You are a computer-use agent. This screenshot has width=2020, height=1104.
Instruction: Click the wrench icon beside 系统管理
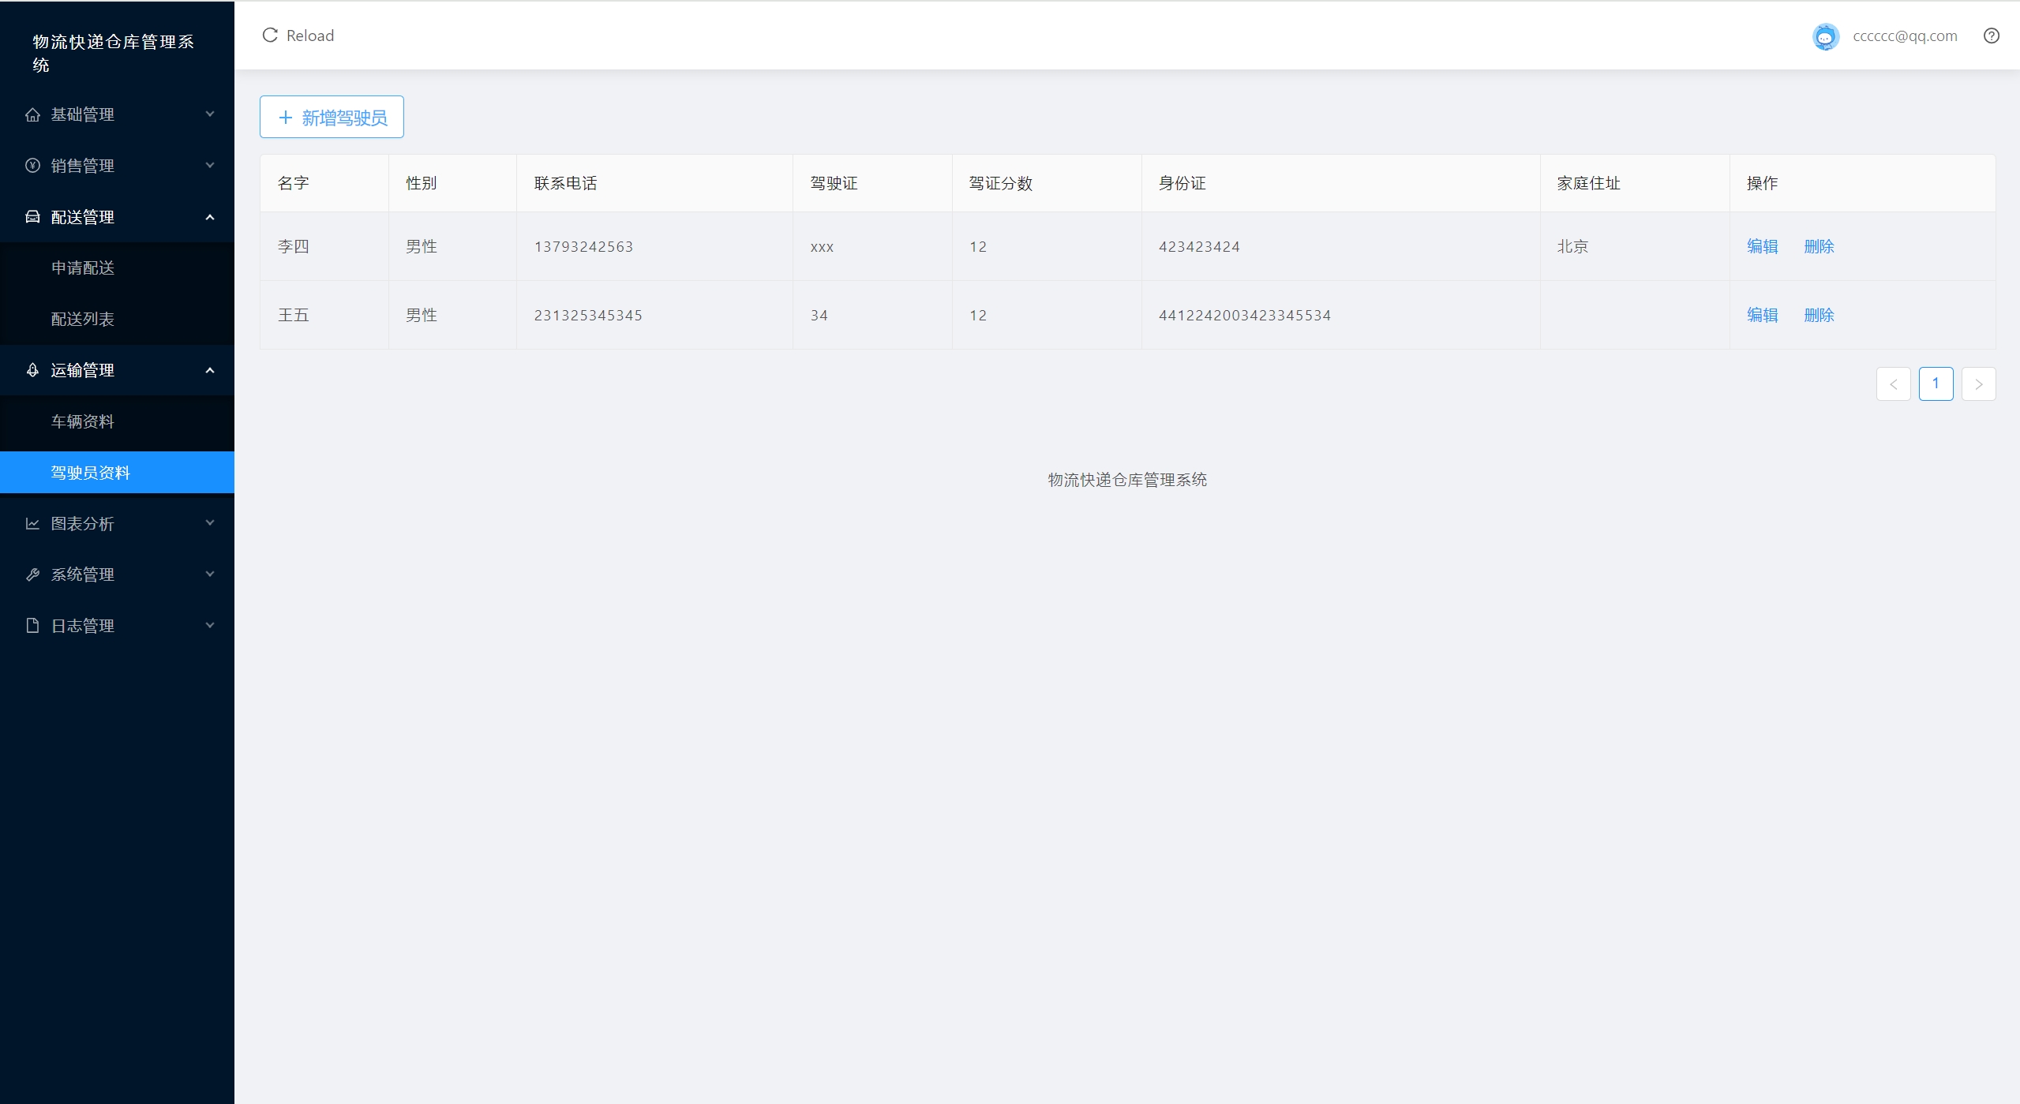(x=32, y=574)
